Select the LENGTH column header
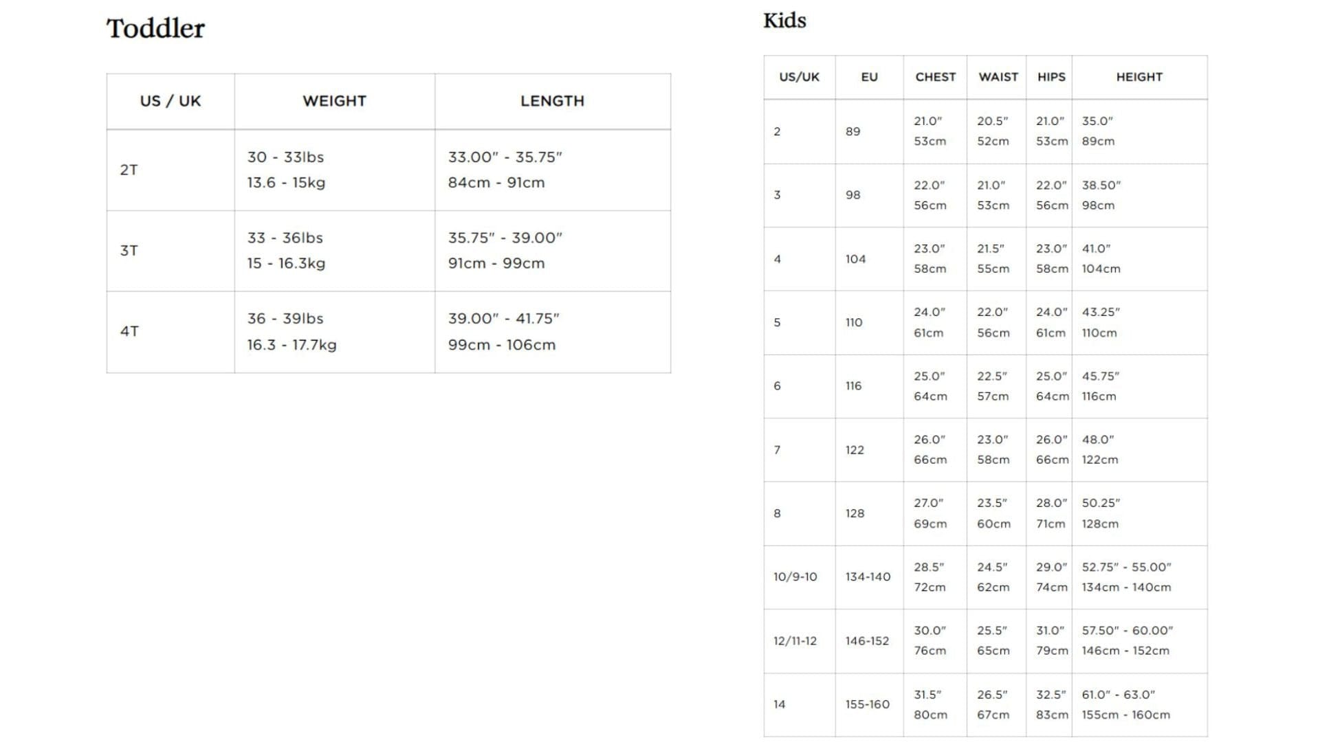Image resolution: width=1320 pixels, height=742 pixels. 552,101
